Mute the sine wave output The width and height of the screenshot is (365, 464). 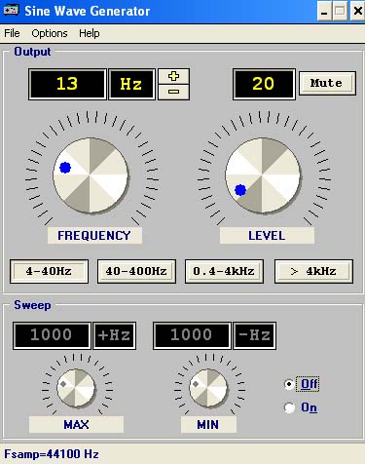[327, 83]
